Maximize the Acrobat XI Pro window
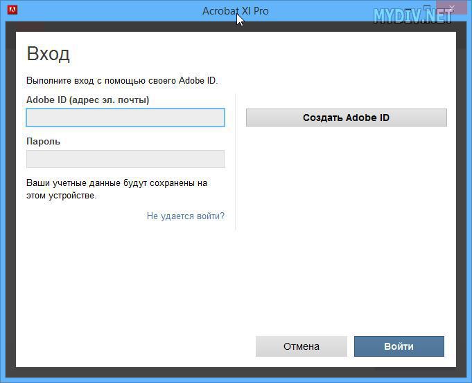The height and width of the screenshot is (383, 472). click(x=427, y=8)
